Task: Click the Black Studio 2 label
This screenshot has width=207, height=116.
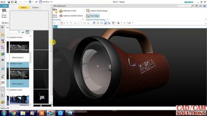Action: [x=18, y=84]
